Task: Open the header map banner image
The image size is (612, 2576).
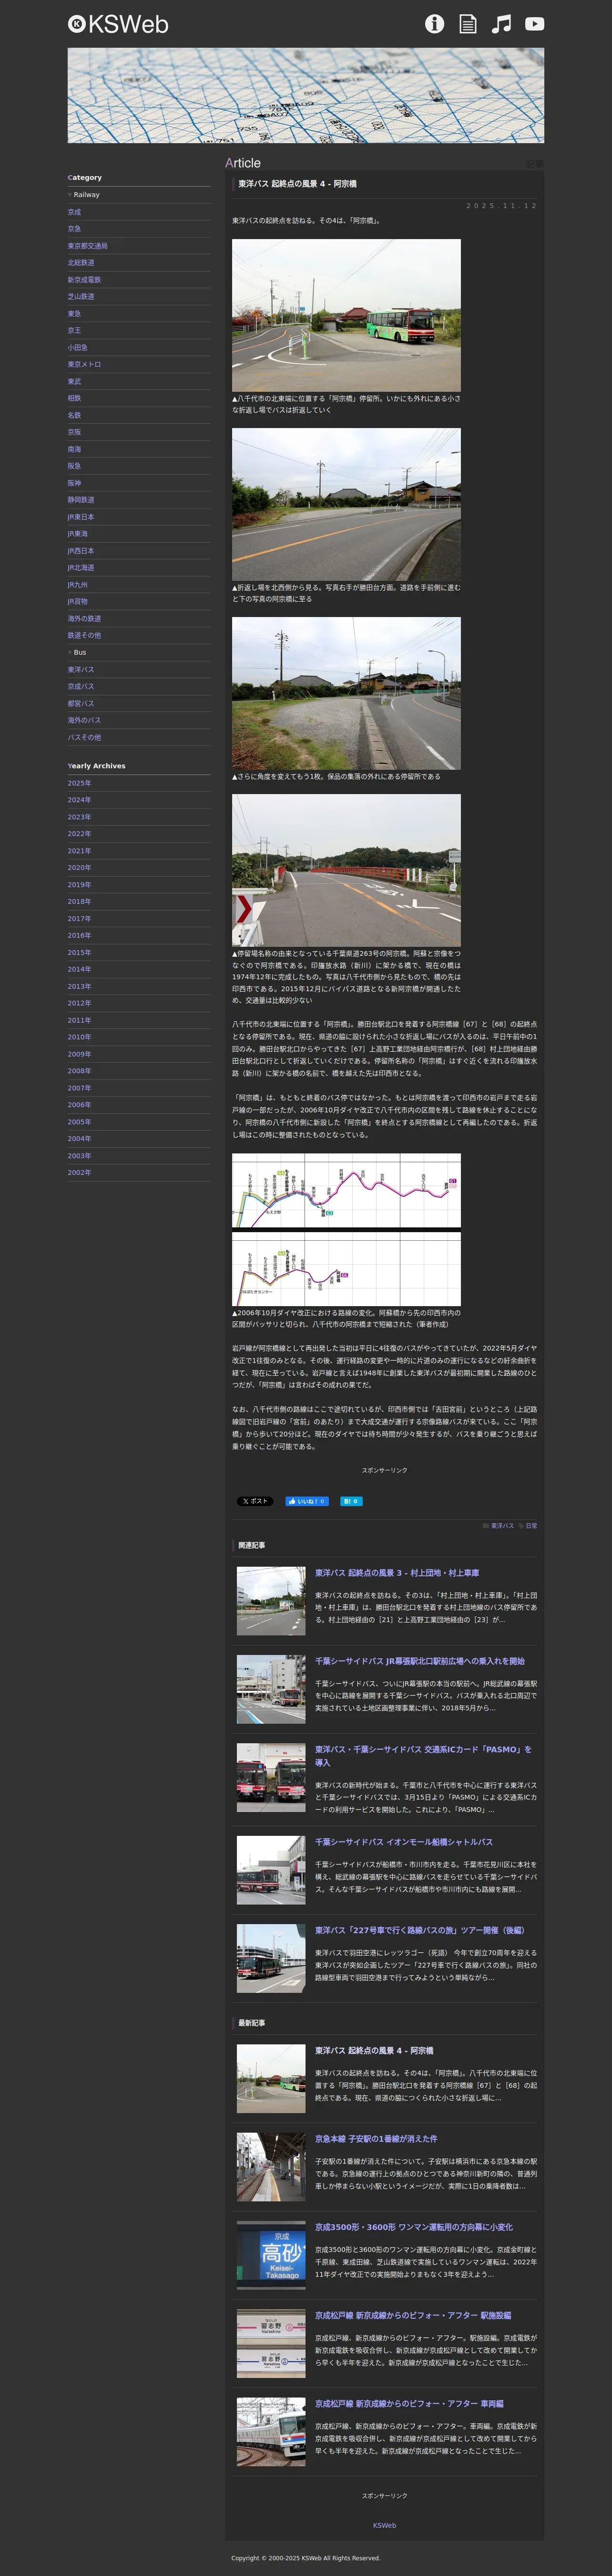Action: point(306,95)
